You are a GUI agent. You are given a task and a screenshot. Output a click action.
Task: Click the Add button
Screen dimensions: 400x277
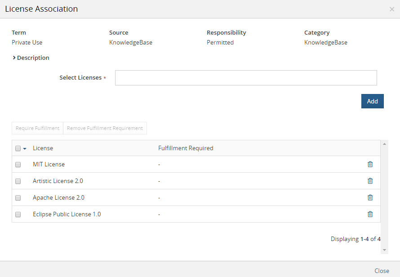pos(372,101)
